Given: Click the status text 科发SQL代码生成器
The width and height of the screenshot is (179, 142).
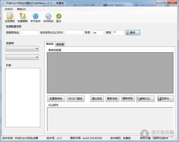Looking at the screenshot, I should [x=27, y=138].
